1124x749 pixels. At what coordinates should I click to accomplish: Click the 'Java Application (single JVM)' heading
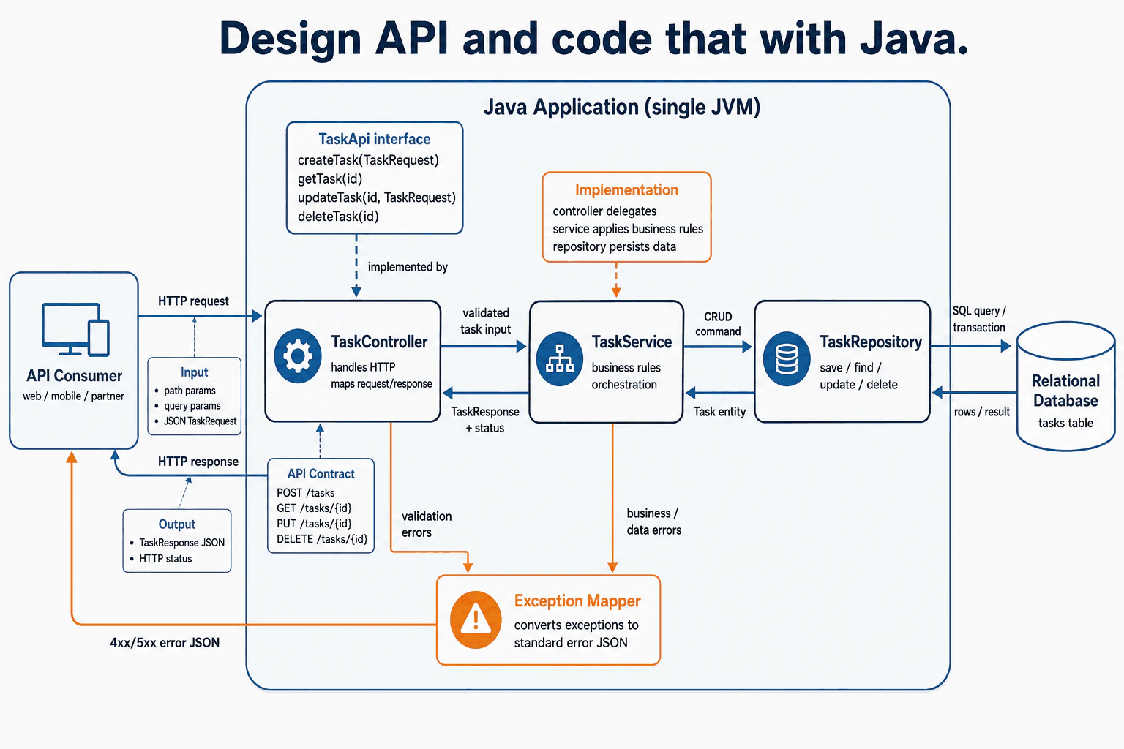tap(622, 107)
